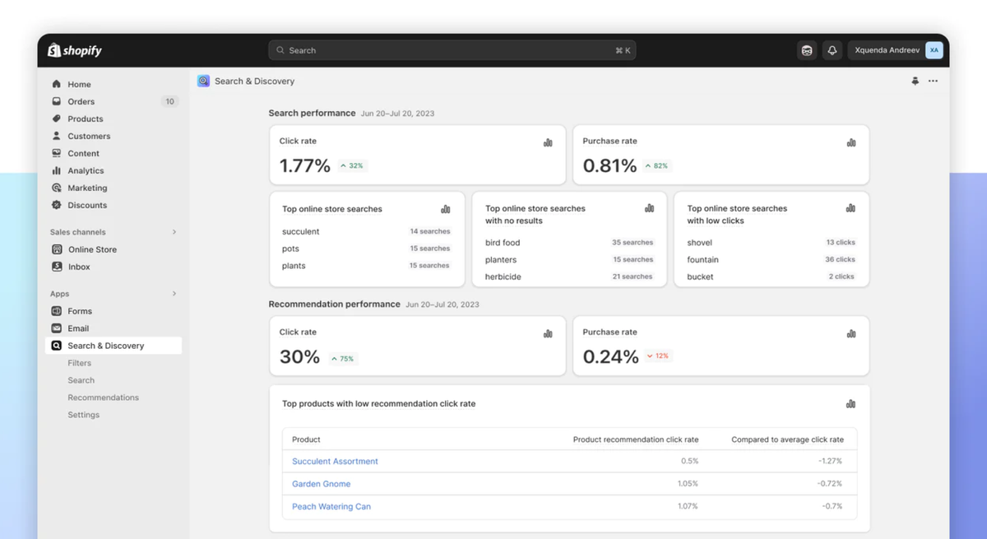The height and width of the screenshot is (539, 987).
Task: Open the Discounts section
Action: point(86,205)
